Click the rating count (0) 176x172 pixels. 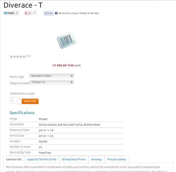pos(28,56)
